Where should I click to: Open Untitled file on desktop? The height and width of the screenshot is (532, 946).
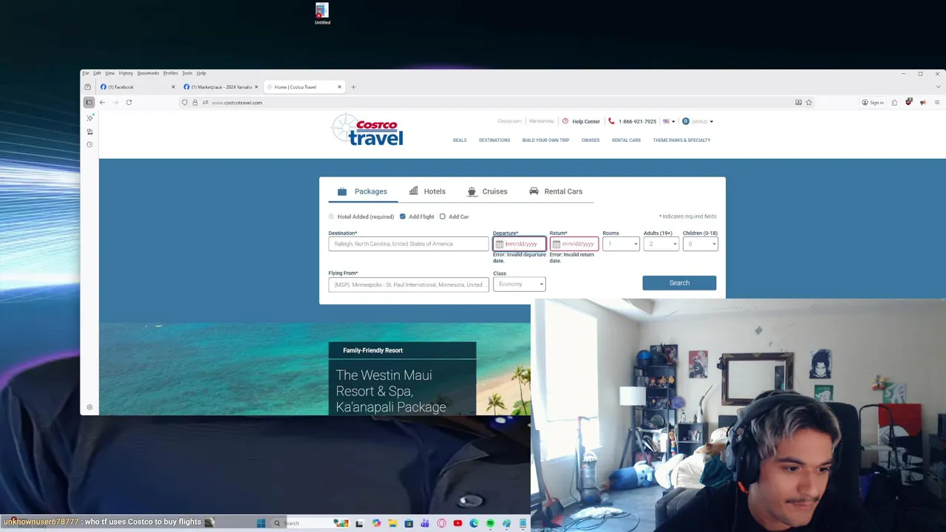322,14
